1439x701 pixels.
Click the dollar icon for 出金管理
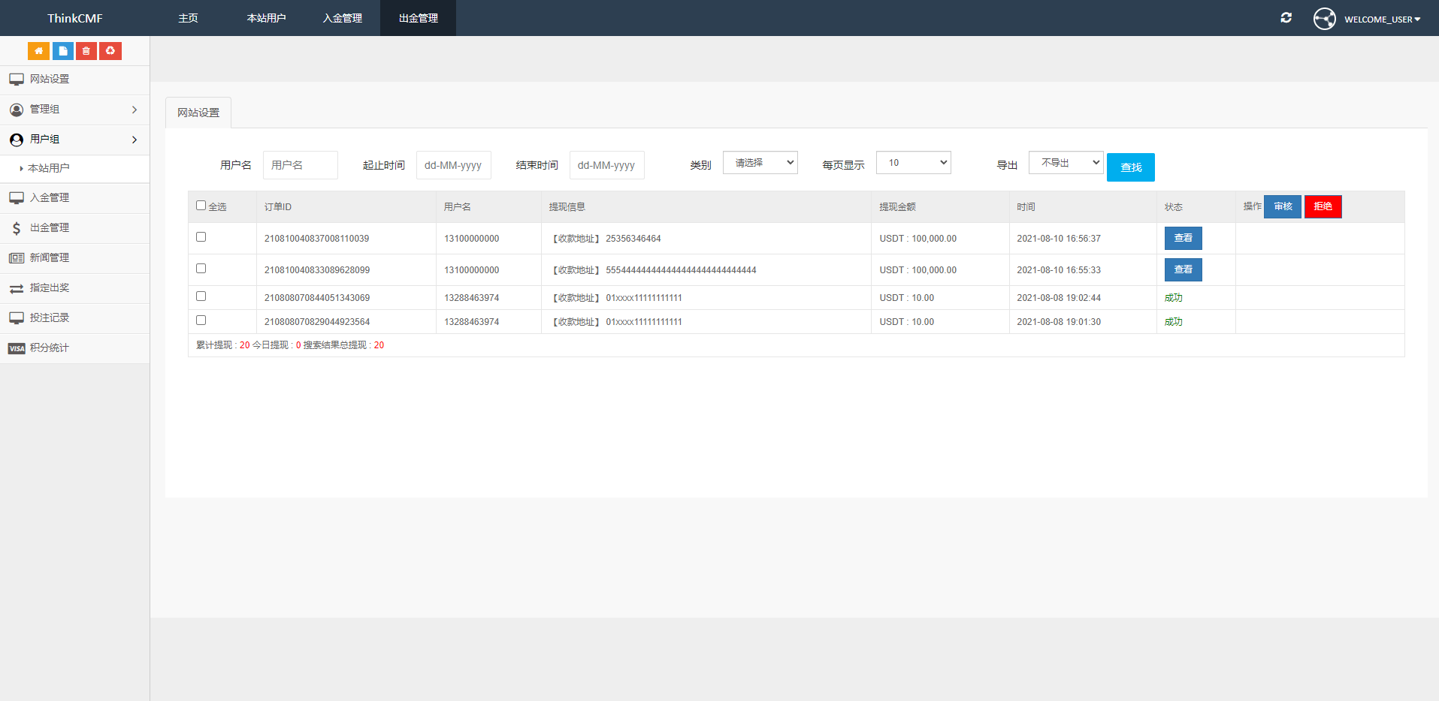(x=17, y=228)
